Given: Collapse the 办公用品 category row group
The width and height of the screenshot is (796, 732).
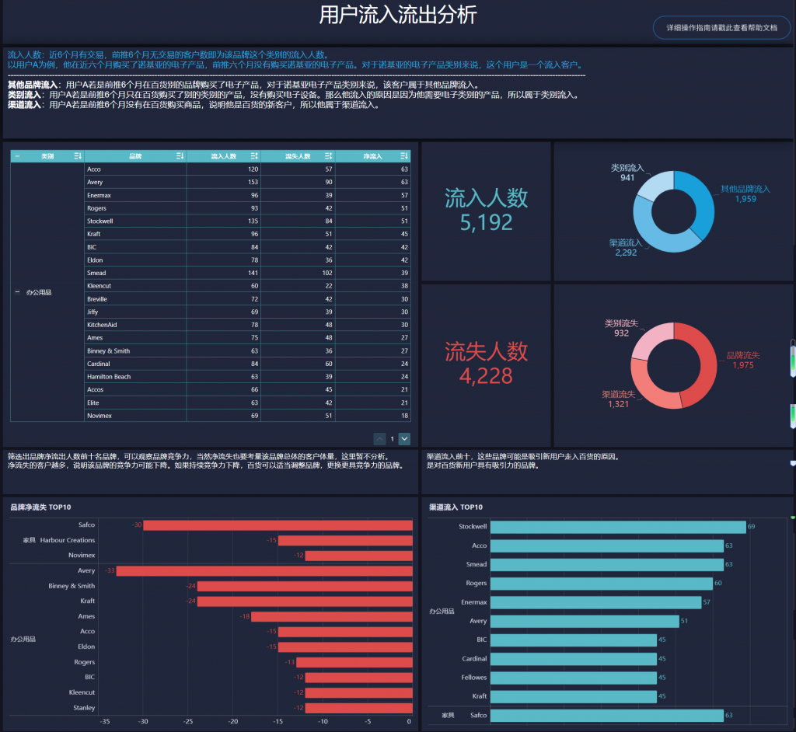Looking at the screenshot, I should [x=17, y=292].
